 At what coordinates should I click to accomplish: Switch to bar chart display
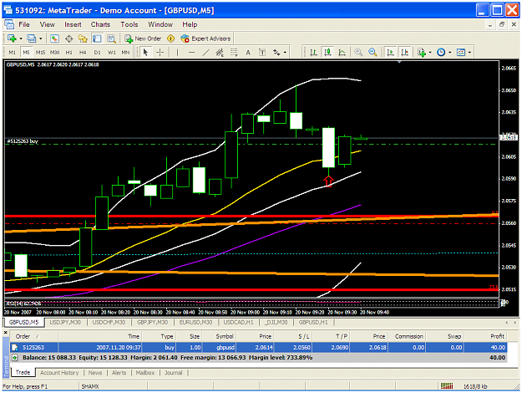(313, 53)
